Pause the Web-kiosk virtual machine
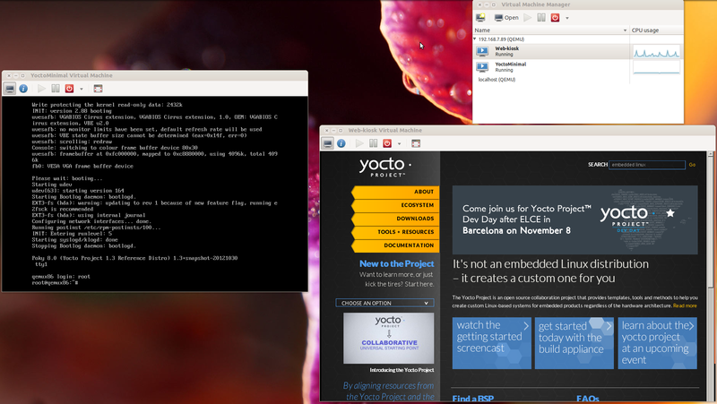Image resolution: width=717 pixels, height=404 pixels. 374,143
